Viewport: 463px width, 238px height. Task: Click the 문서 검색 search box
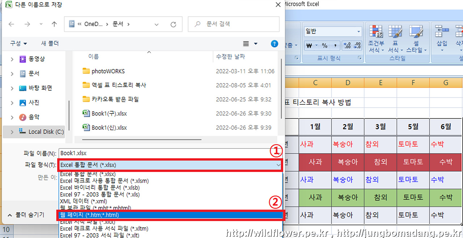pos(234,24)
